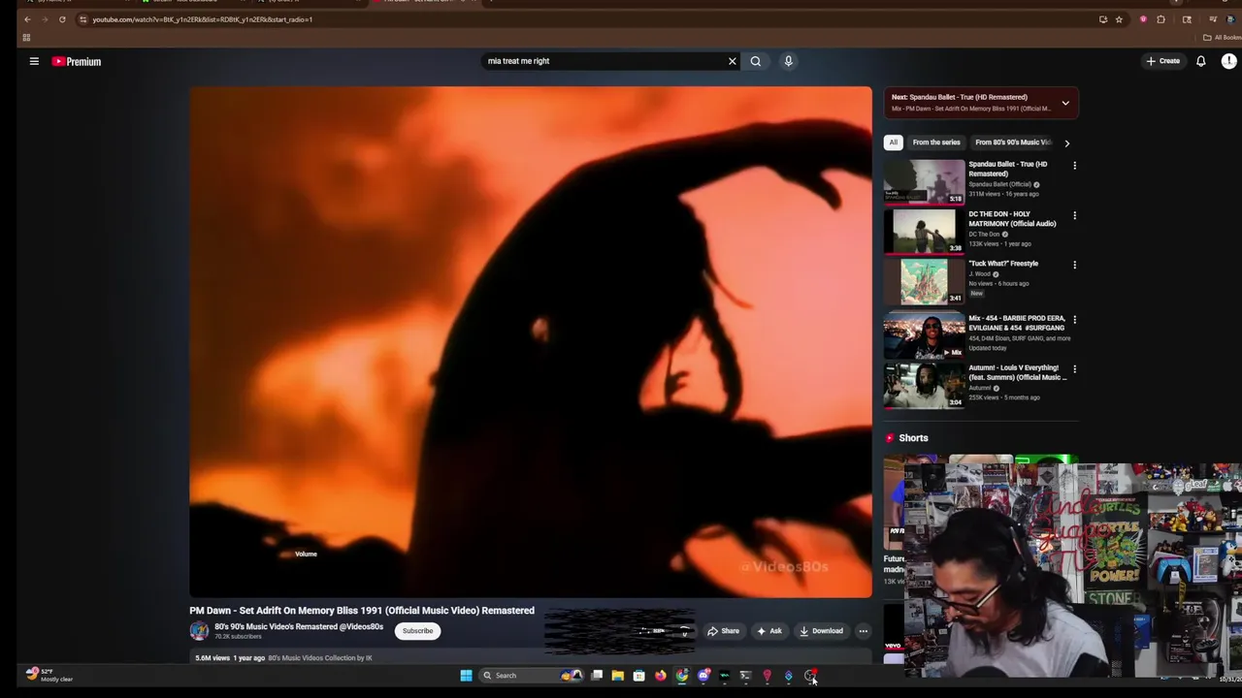Launch Firefox from taskbar

click(x=661, y=676)
